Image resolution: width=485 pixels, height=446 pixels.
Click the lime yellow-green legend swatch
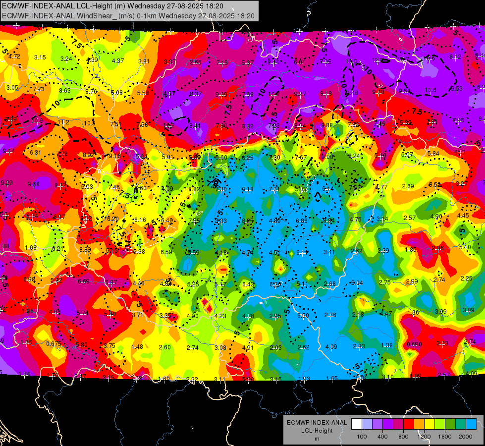[x=440, y=424]
